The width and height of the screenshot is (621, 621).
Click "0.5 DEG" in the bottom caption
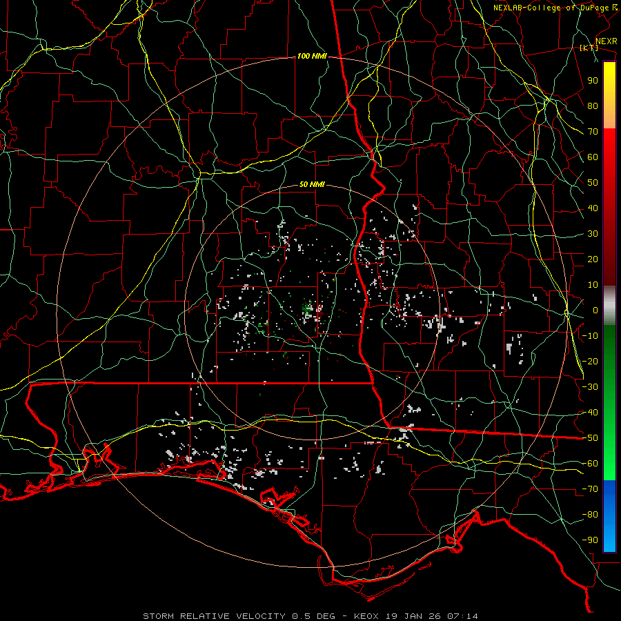point(313,616)
